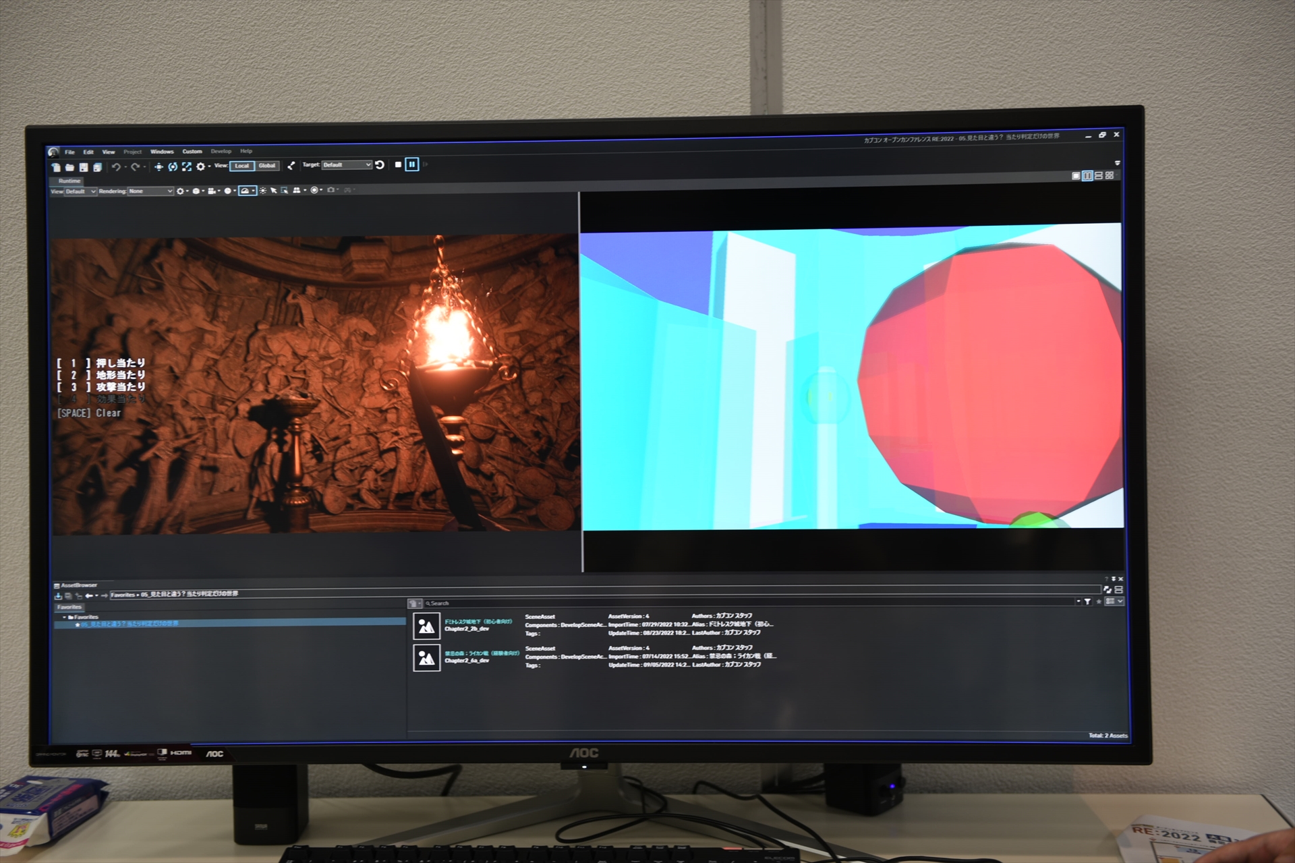Select the move gizmo tool icon

click(159, 167)
